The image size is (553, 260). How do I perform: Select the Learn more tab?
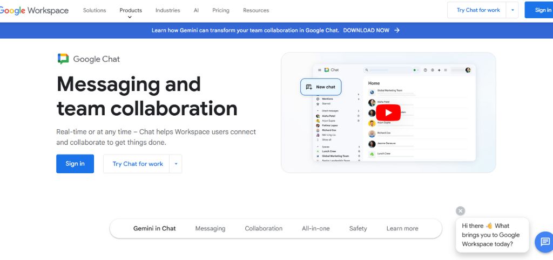pos(402,228)
